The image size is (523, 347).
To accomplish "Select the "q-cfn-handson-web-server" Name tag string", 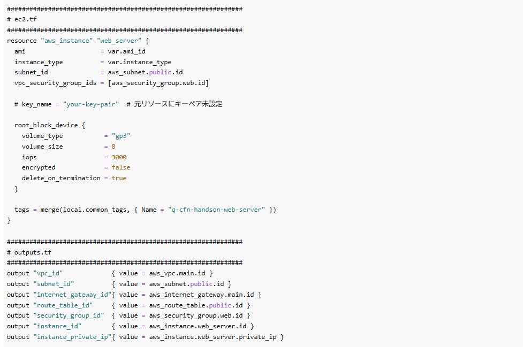I will click(x=216, y=210).
